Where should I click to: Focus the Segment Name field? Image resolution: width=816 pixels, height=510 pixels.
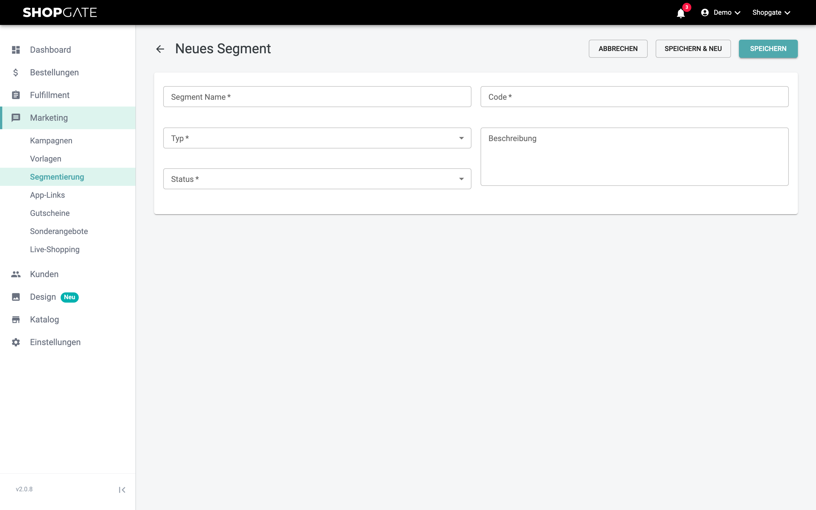(317, 97)
